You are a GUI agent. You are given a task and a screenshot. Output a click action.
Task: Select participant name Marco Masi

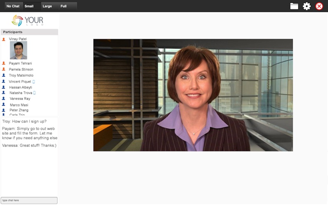[x=19, y=105]
